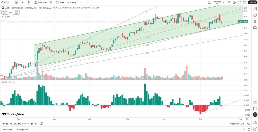Image resolution: width=258 pixels, height=132 pixels.
Task: Open the USD currency dropdown
Action: (x=245, y=7)
